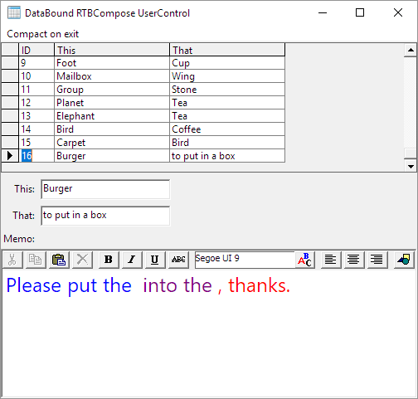Toggle underline formatting

coord(155,260)
